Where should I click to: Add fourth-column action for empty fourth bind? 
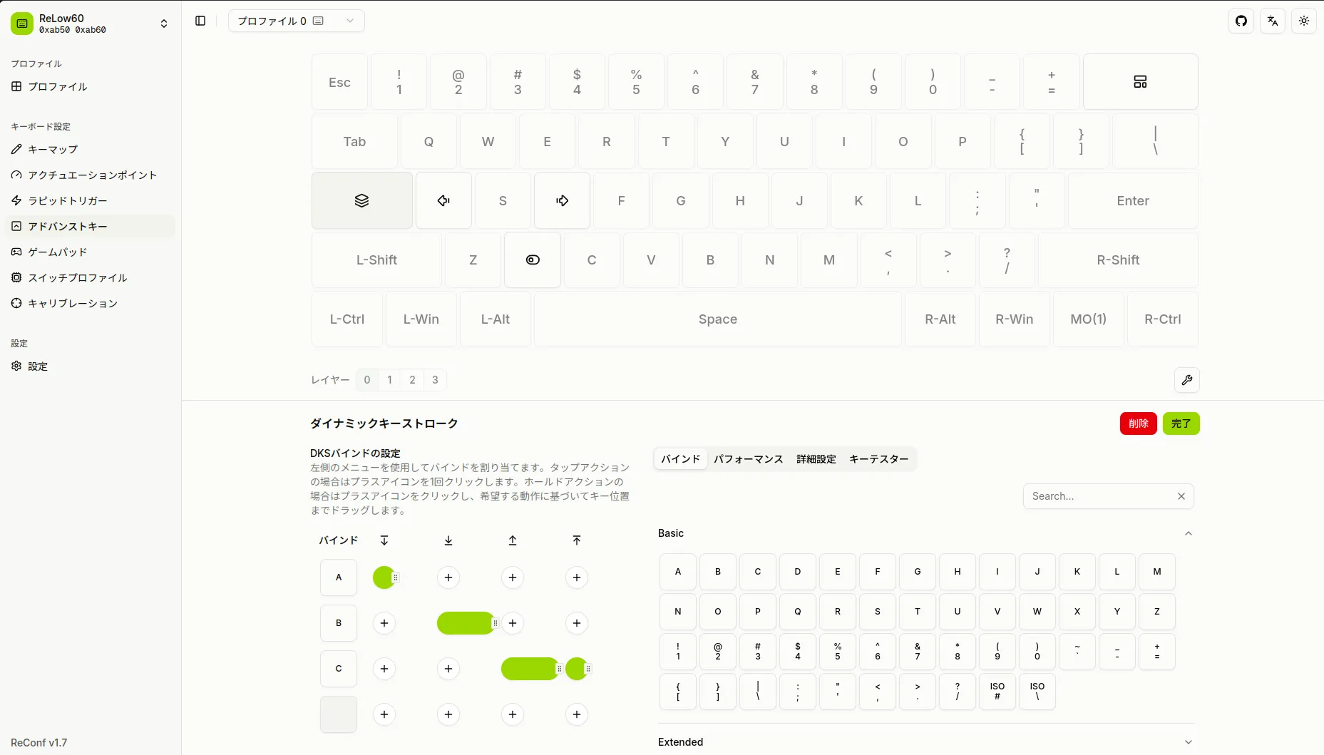(577, 714)
